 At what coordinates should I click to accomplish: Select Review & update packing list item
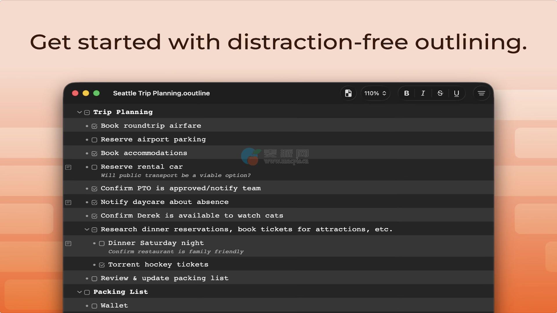coord(164,278)
